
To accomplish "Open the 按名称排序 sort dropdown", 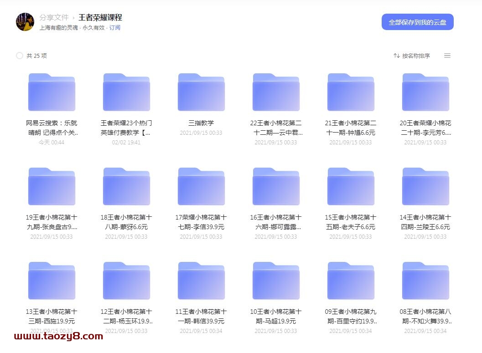I will (412, 56).
